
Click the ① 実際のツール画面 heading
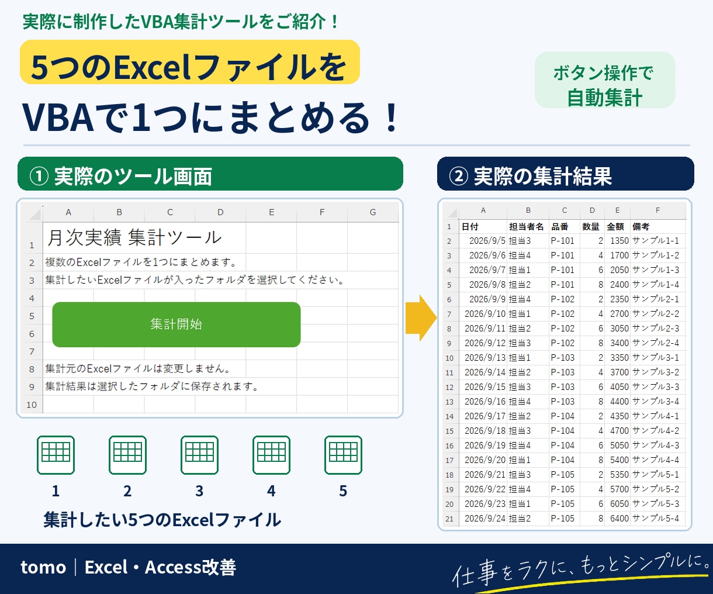210,174
